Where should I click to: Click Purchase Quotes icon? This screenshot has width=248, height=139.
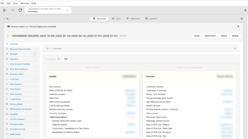tap(7, 119)
